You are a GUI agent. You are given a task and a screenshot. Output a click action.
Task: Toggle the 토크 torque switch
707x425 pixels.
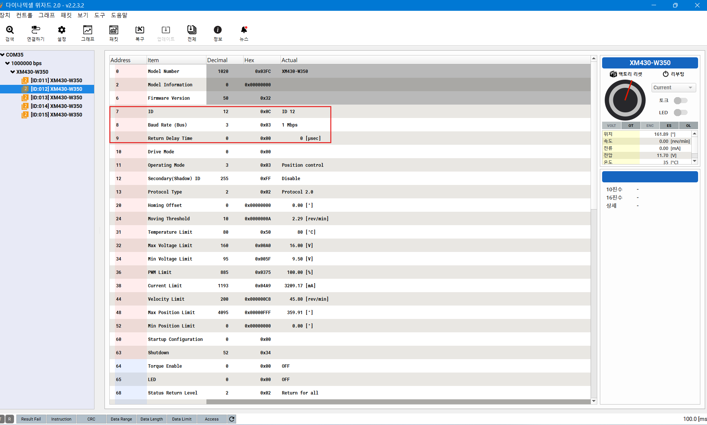point(680,100)
